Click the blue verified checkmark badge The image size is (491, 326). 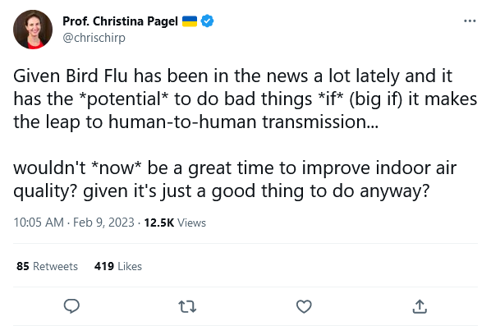207,21
